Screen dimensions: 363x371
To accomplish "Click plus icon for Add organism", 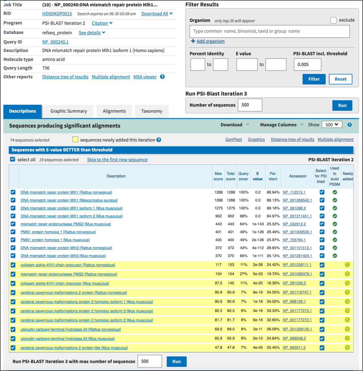I will [193, 41].
